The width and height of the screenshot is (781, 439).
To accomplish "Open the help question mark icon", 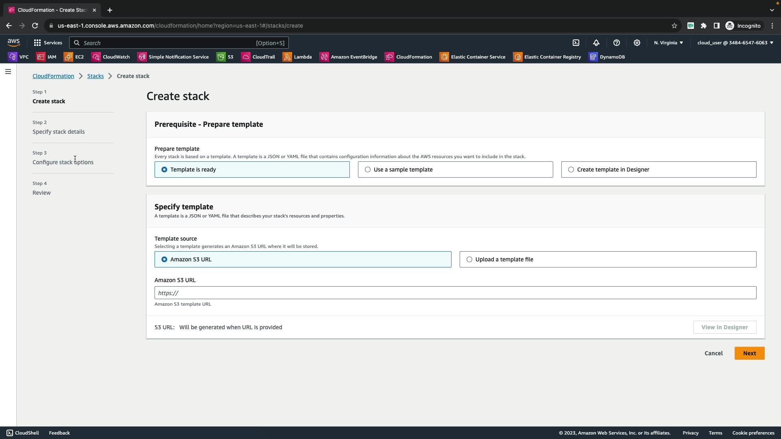I will pyautogui.click(x=617, y=43).
